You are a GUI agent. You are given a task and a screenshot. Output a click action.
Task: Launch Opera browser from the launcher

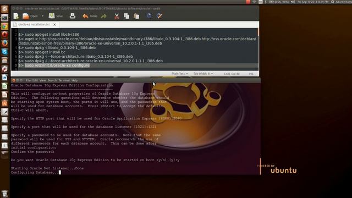(5, 35)
